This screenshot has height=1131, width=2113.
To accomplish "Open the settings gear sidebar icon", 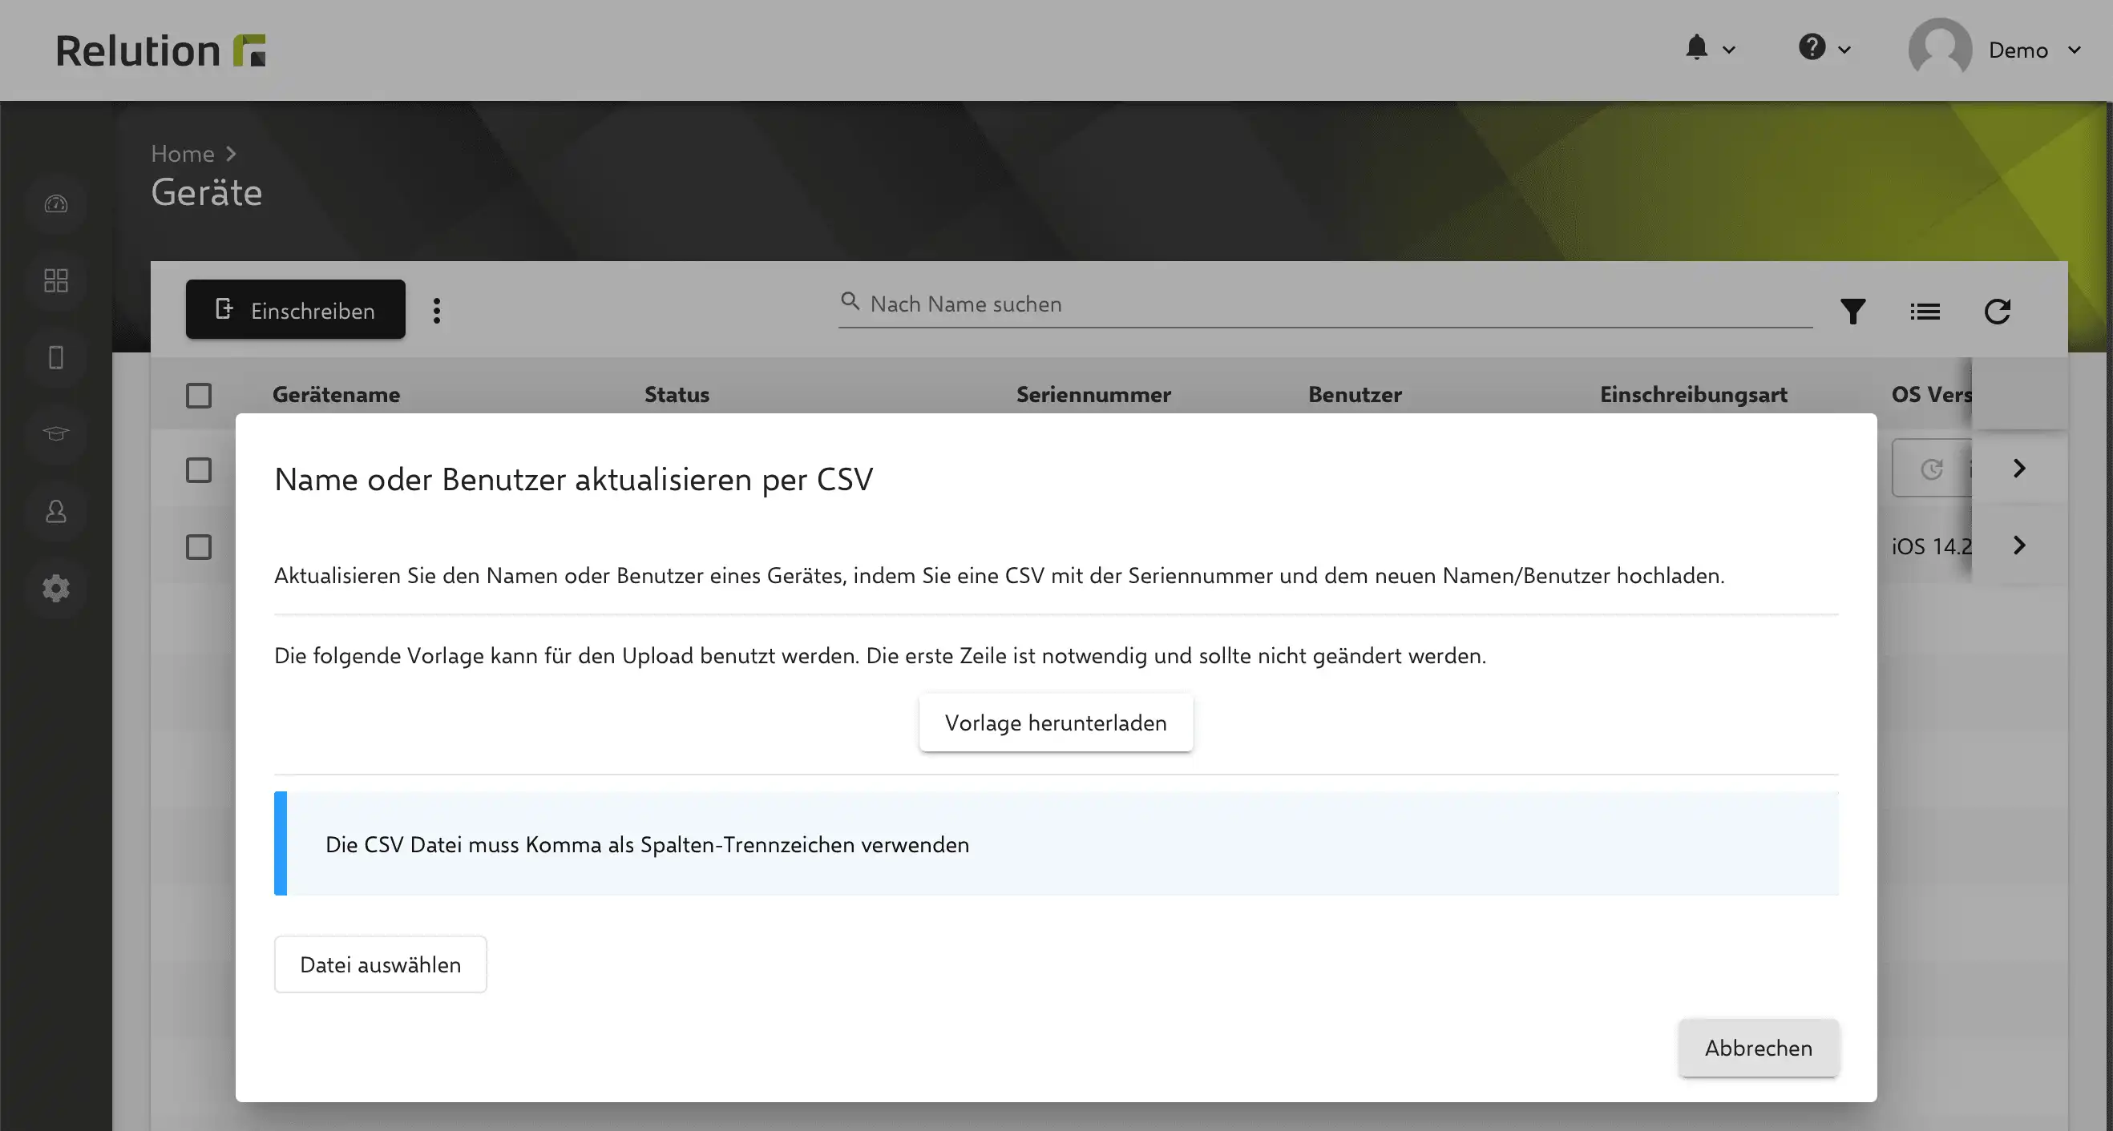I will (x=56, y=589).
